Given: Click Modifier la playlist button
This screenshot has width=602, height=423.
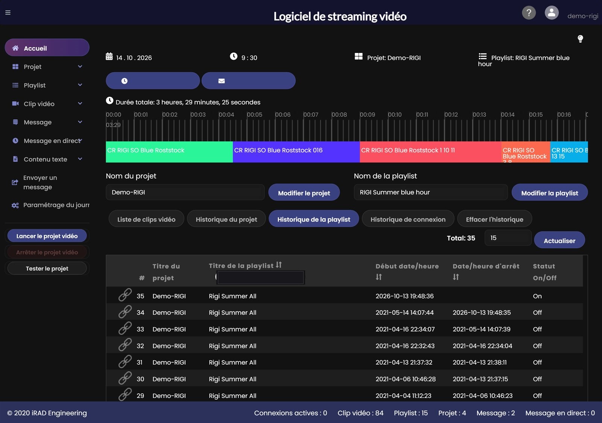Looking at the screenshot, I should coord(550,193).
